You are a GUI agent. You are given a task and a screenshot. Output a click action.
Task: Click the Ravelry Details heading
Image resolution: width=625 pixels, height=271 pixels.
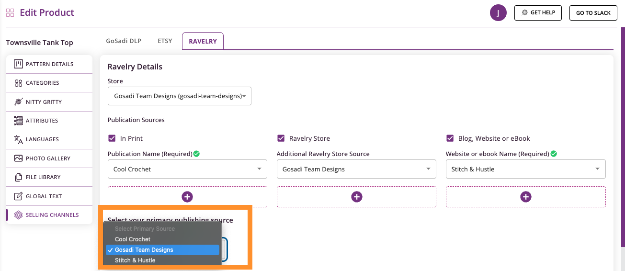click(135, 67)
